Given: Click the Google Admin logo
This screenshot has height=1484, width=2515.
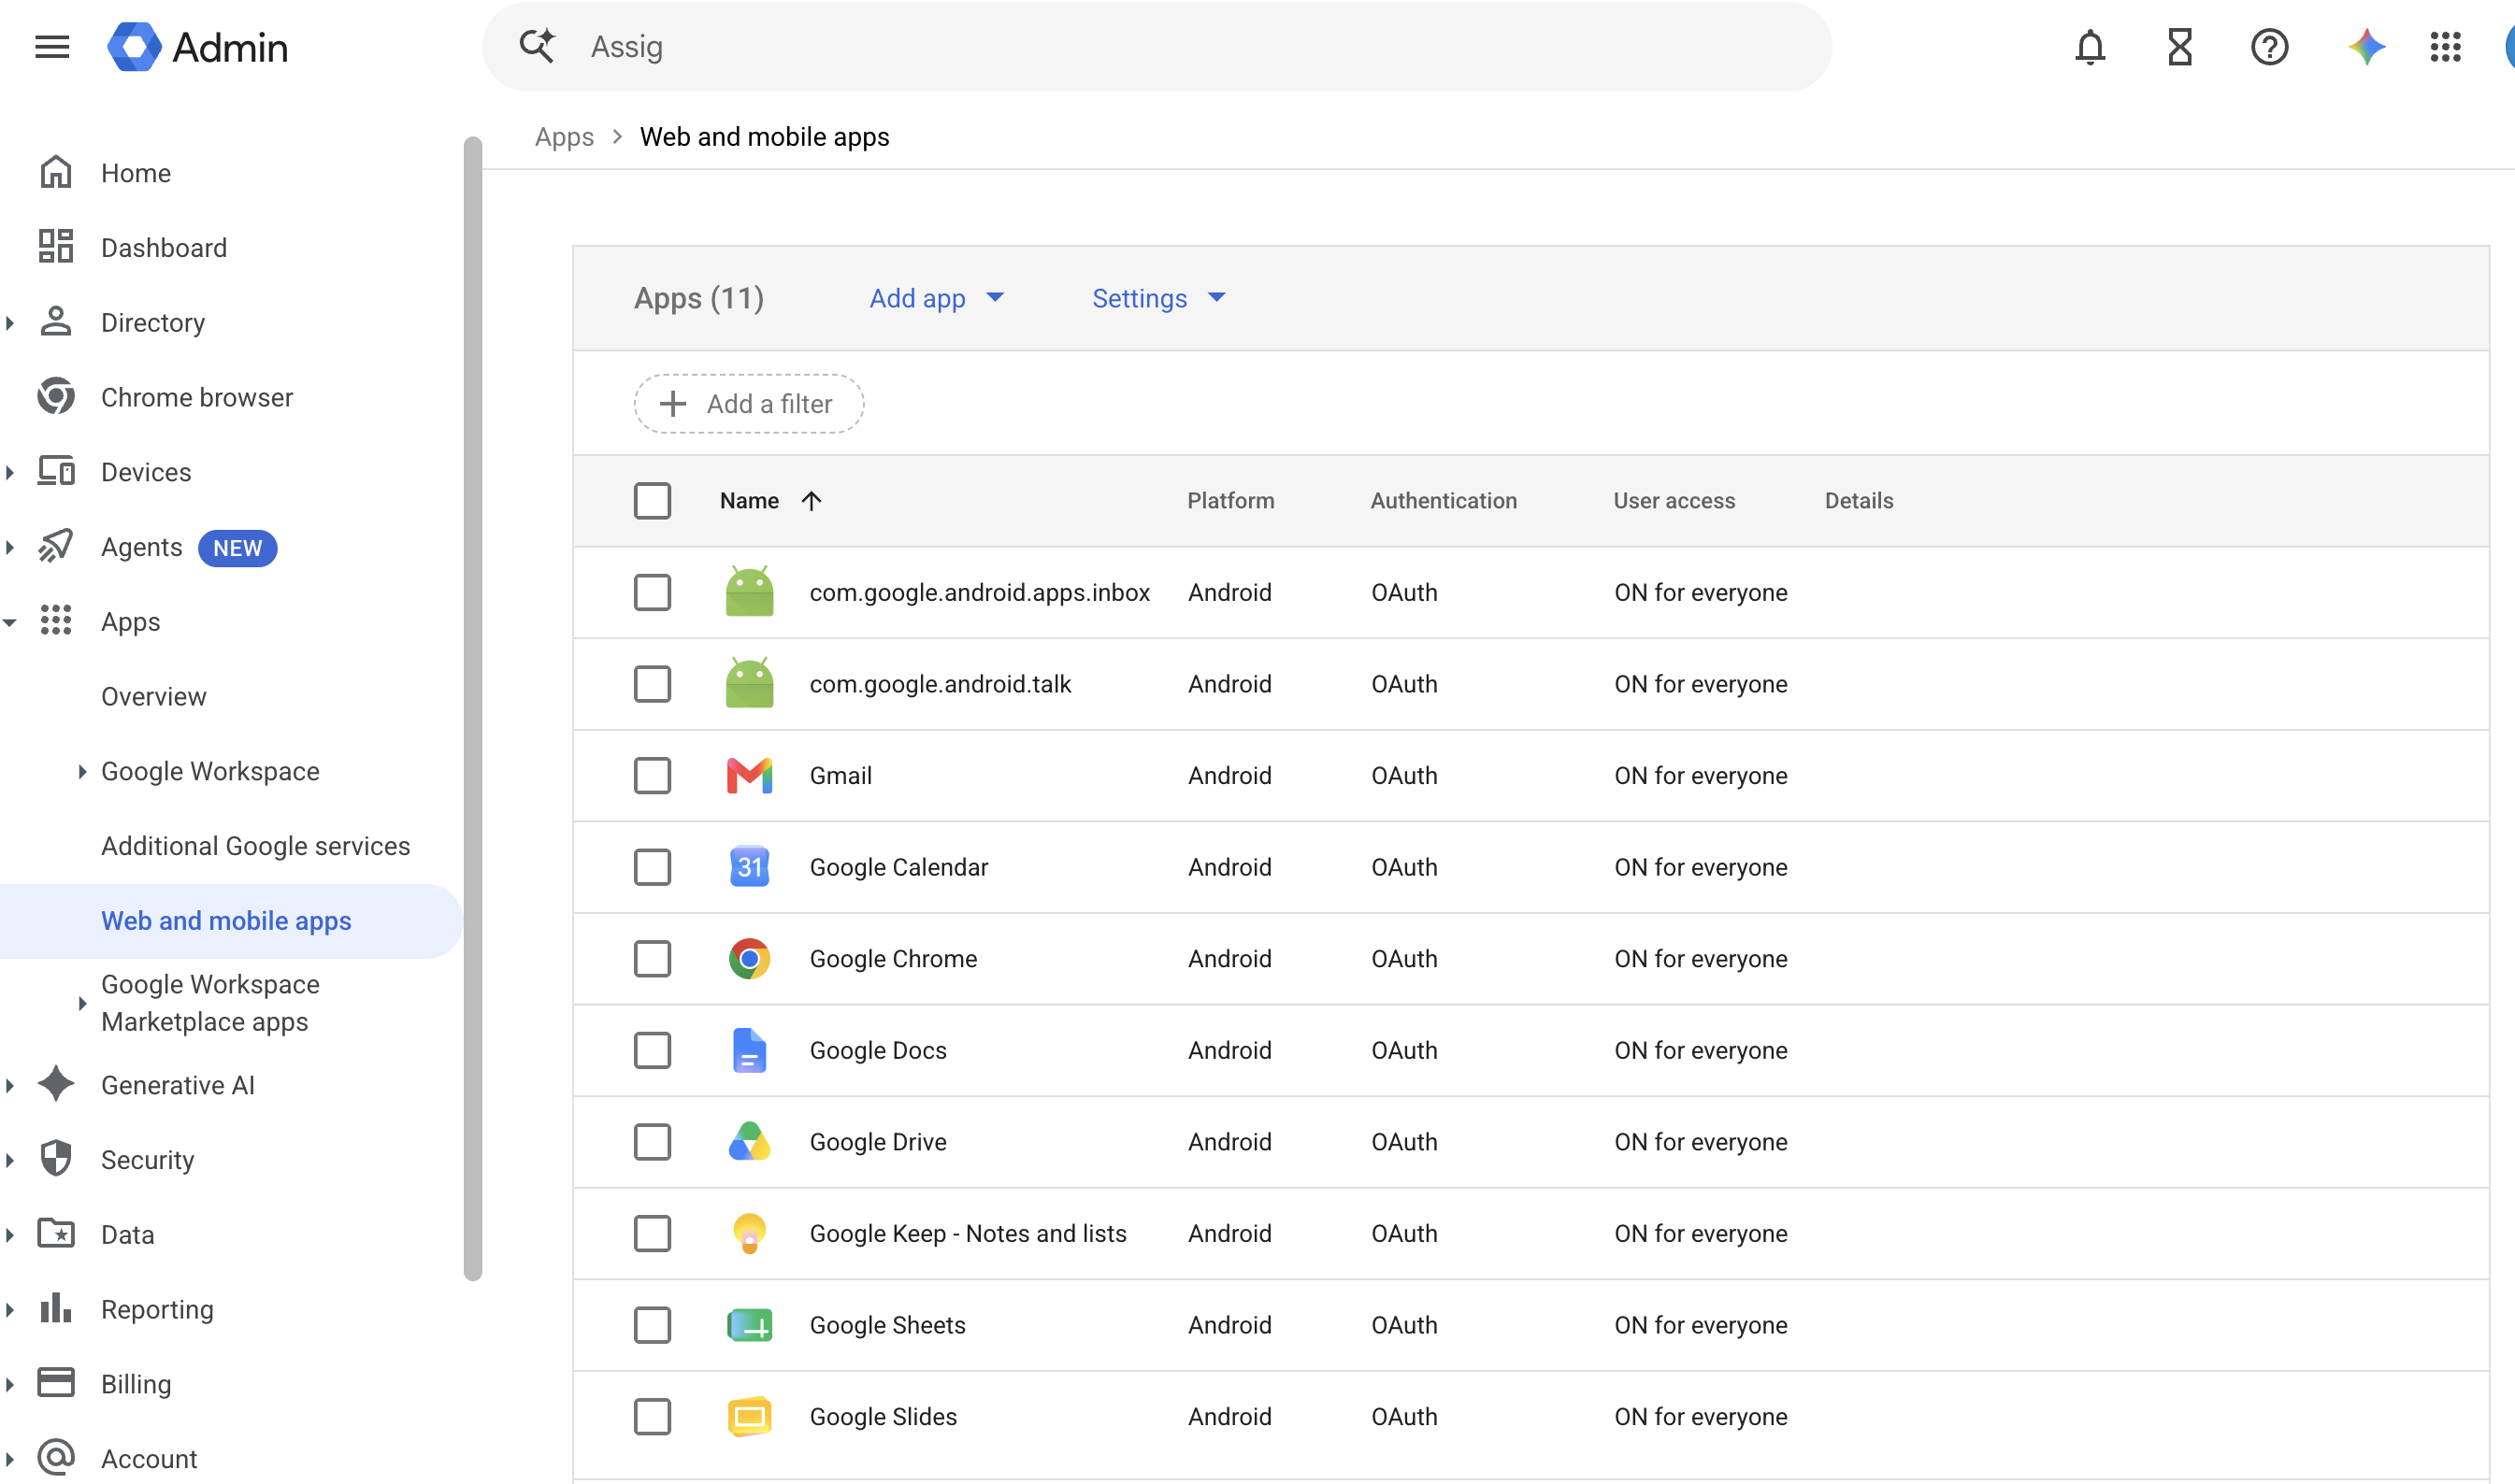Looking at the screenshot, I should (x=198, y=47).
